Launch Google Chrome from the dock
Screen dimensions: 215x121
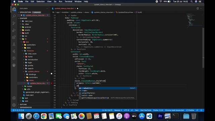tap(44, 116)
